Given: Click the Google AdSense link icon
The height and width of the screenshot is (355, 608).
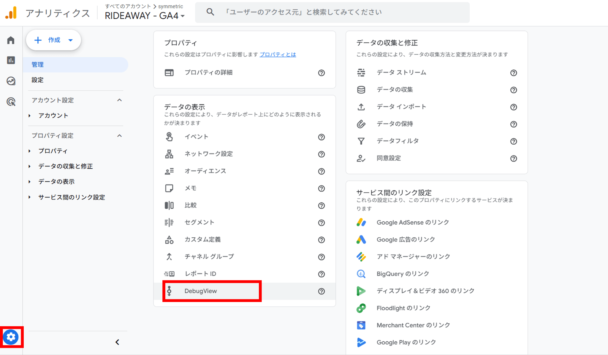Looking at the screenshot, I should 361,222.
